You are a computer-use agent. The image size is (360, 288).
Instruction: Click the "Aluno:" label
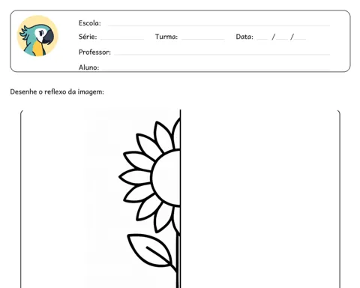(x=88, y=67)
